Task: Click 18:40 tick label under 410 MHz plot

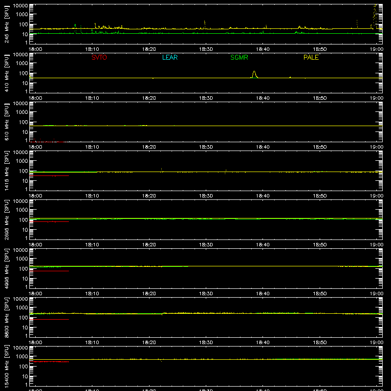Action: (x=263, y=98)
